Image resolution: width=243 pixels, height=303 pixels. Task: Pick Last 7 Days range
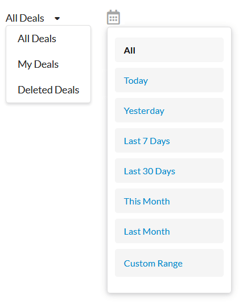(147, 141)
